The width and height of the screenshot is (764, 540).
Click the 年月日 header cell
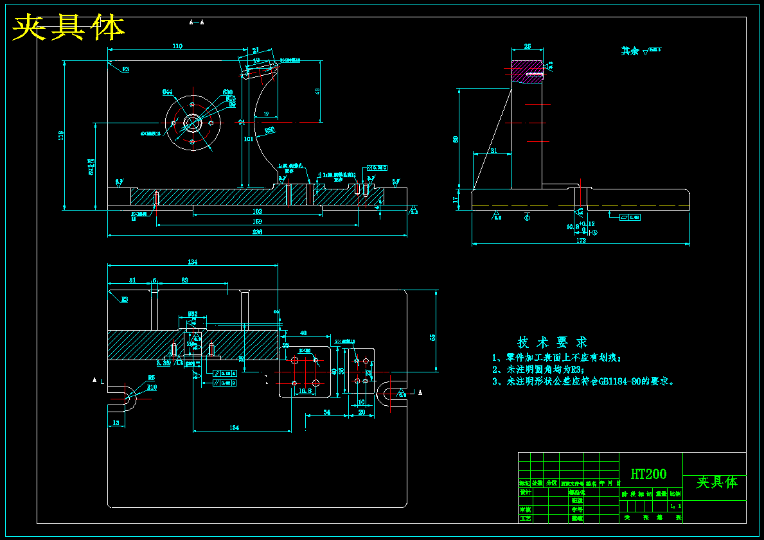point(610,483)
